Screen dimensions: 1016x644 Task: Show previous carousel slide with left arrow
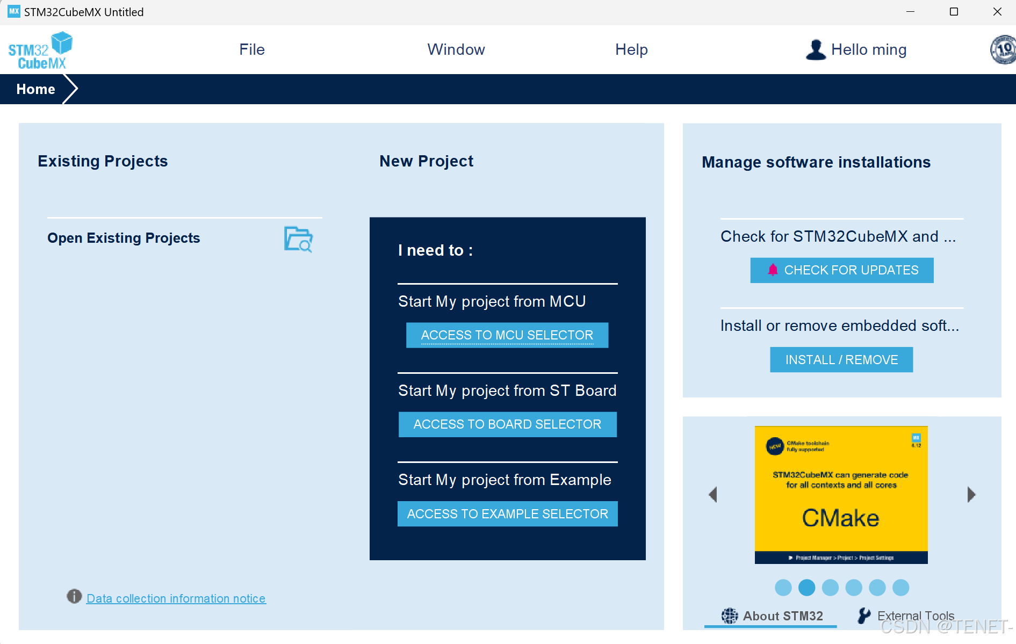pos(713,494)
